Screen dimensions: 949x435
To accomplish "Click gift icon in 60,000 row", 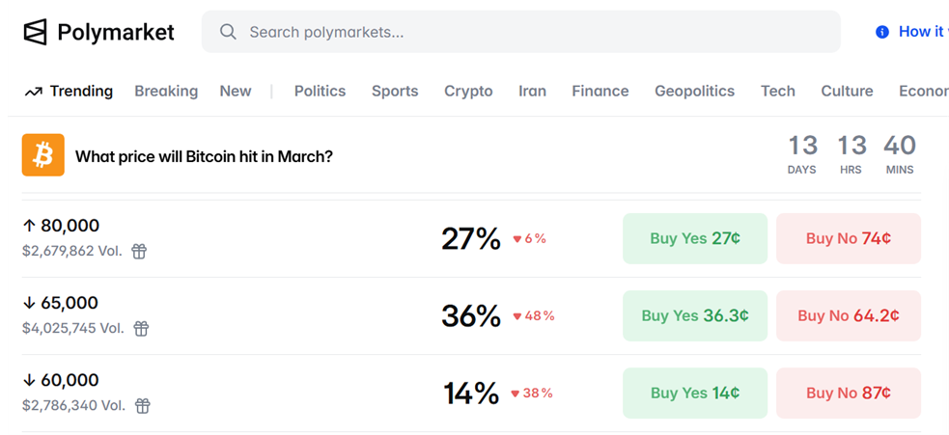I will click(142, 406).
